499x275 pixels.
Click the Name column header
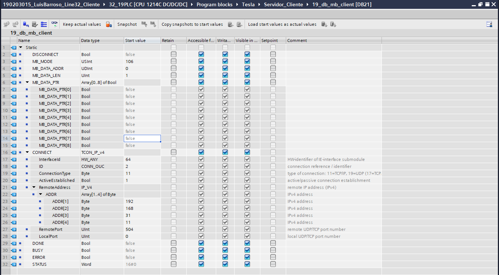48,40
